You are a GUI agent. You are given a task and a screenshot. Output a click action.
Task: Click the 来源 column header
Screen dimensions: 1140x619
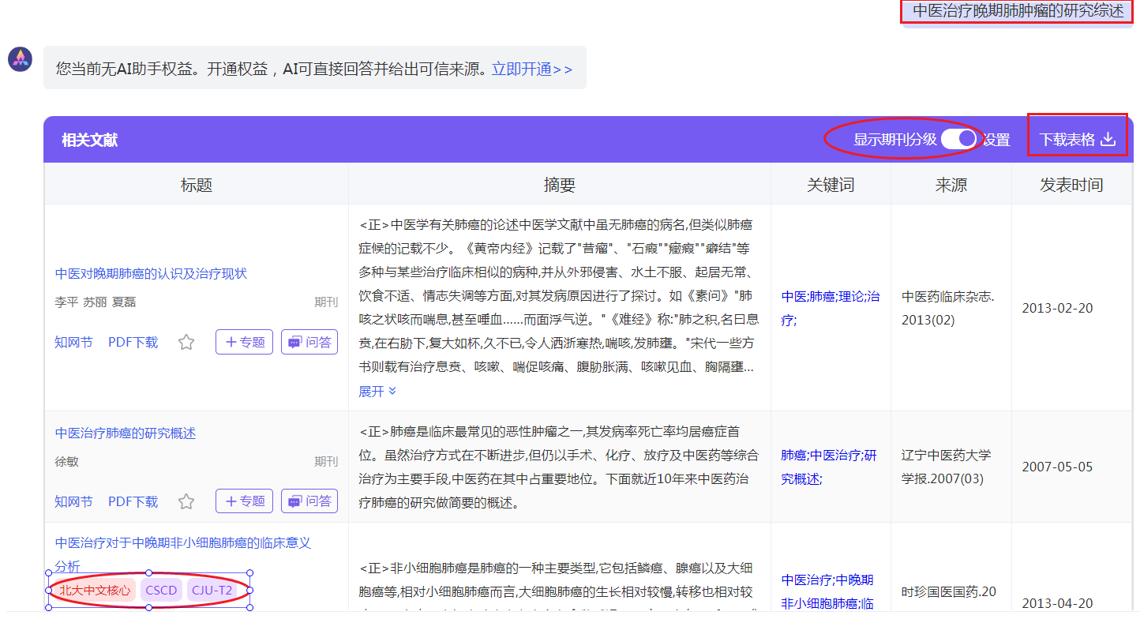click(x=951, y=186)
